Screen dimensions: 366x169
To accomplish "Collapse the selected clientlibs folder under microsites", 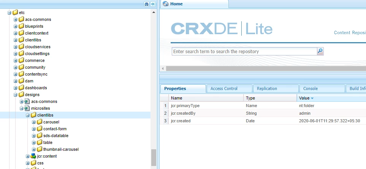I will 27,115.
